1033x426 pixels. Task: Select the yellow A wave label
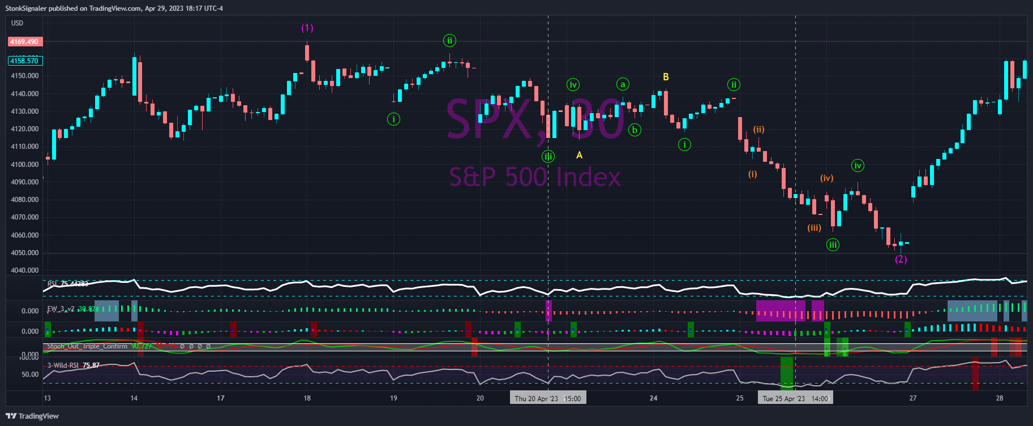tap(579, 155)
